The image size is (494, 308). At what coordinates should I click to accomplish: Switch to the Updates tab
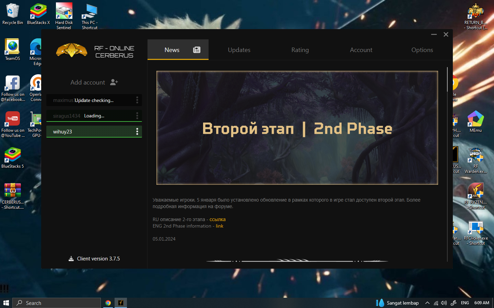click(239, 50)
